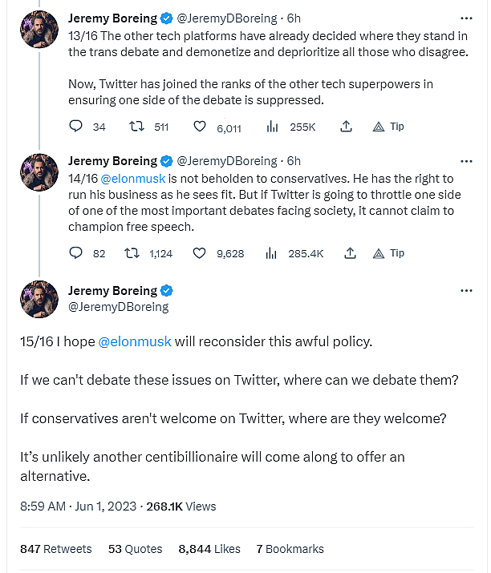Open more options for 13/16 tweet

[466, 18]
